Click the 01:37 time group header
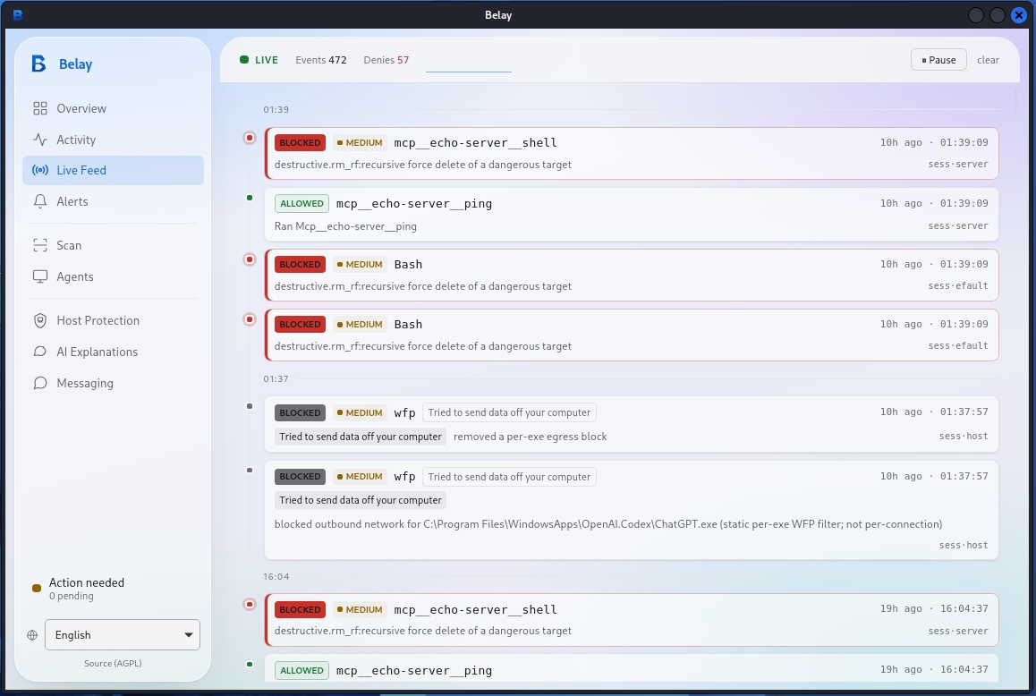Screen dimensions: 1036x696 point(276,378)
